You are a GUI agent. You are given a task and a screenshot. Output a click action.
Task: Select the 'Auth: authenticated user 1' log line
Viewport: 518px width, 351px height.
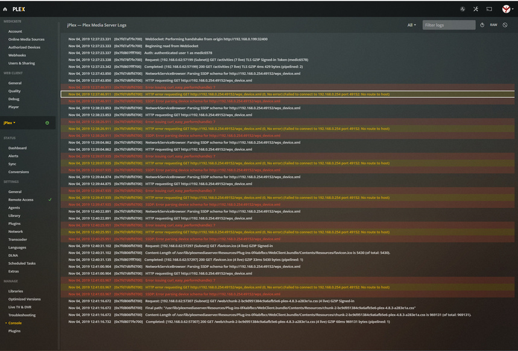[288, 53]
